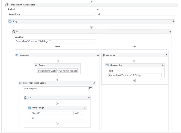The height and width of the screenshot is (133, 181).
Task: Click the For Each Row in Data Table icon
Action: tap(7, 5)
